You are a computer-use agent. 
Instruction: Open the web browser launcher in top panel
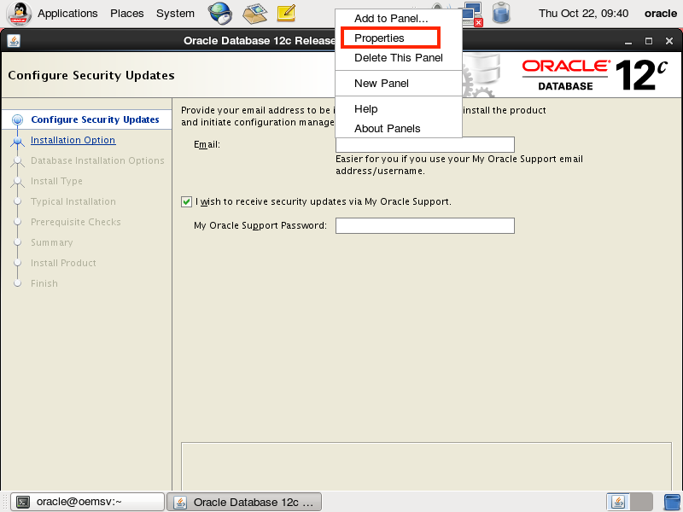(220, 13)
